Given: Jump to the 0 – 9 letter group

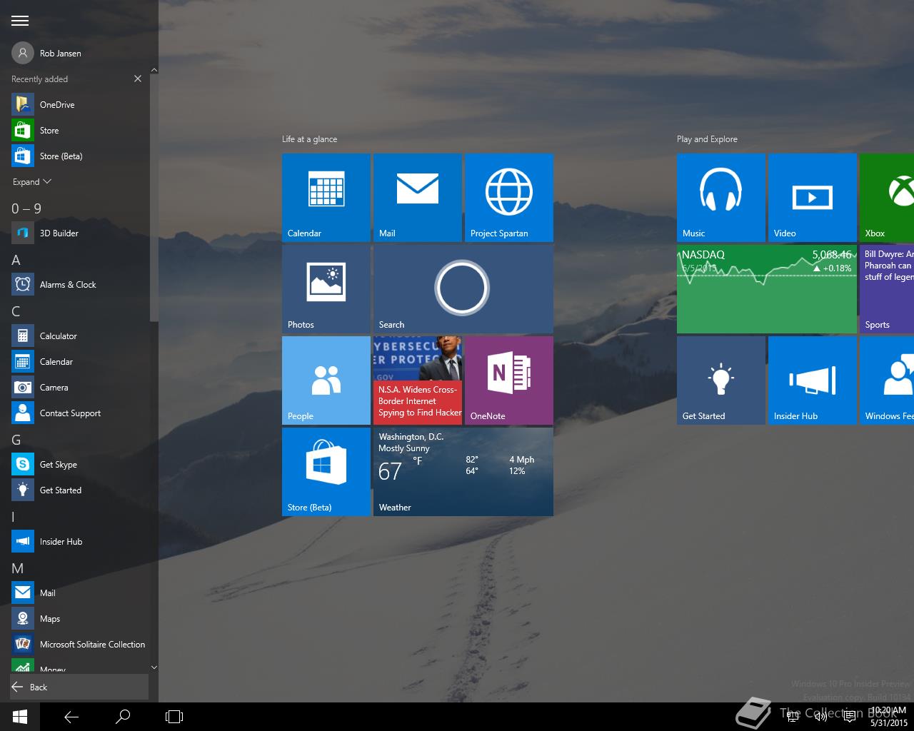Looking at the screenshot, I should (26, 208).
